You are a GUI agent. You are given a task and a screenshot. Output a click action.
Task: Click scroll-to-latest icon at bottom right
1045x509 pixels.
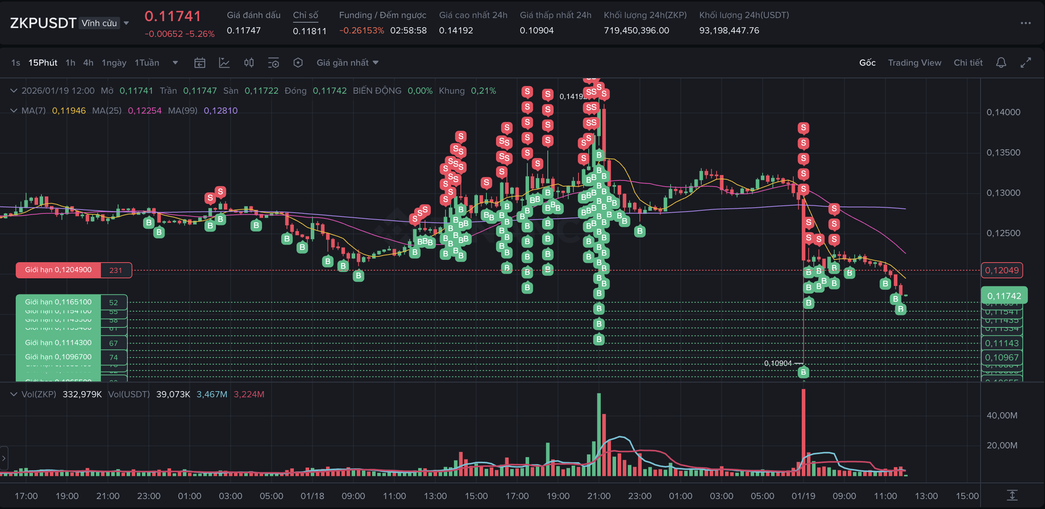click(1012, 495)
